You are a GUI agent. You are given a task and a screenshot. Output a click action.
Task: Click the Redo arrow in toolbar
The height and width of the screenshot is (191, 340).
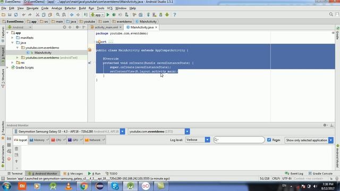30,15
